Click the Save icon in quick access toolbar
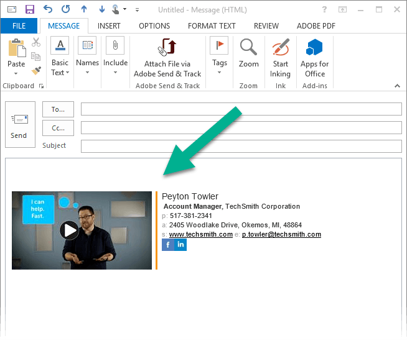Image resolution: width=407 pixels, height=341 pixels. (30, 9)
